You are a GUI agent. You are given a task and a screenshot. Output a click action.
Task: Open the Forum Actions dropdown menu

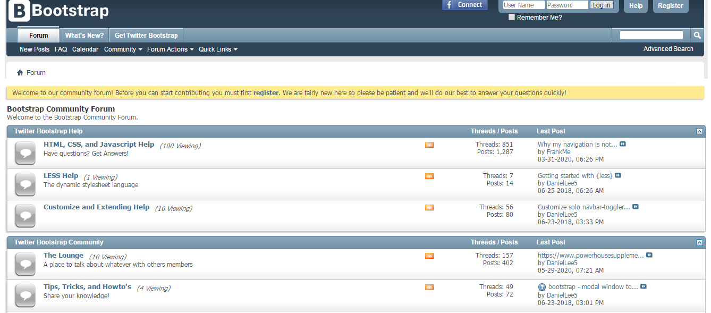pyautogui.click(x=171, y=49)
